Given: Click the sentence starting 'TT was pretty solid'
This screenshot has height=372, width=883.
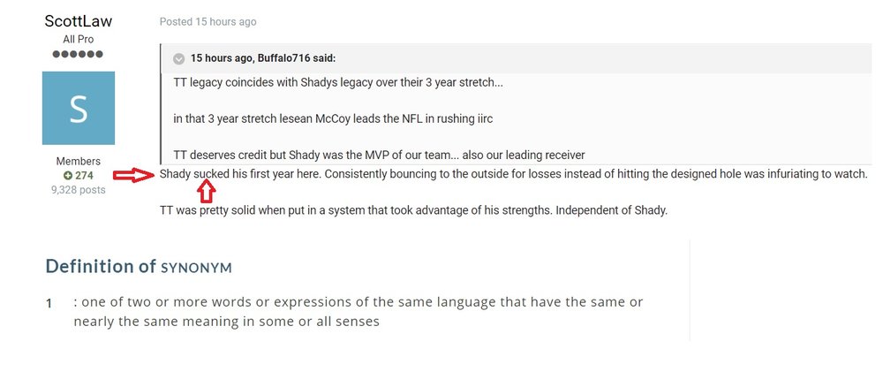Looking at the screenshot, I should 413,211.
